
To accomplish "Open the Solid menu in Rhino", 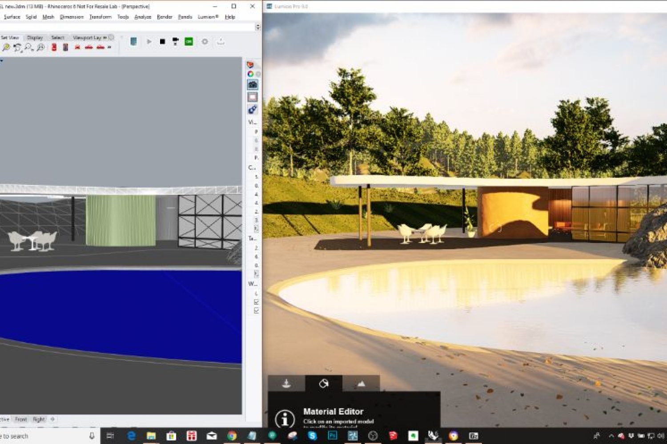I will [31, 17].
